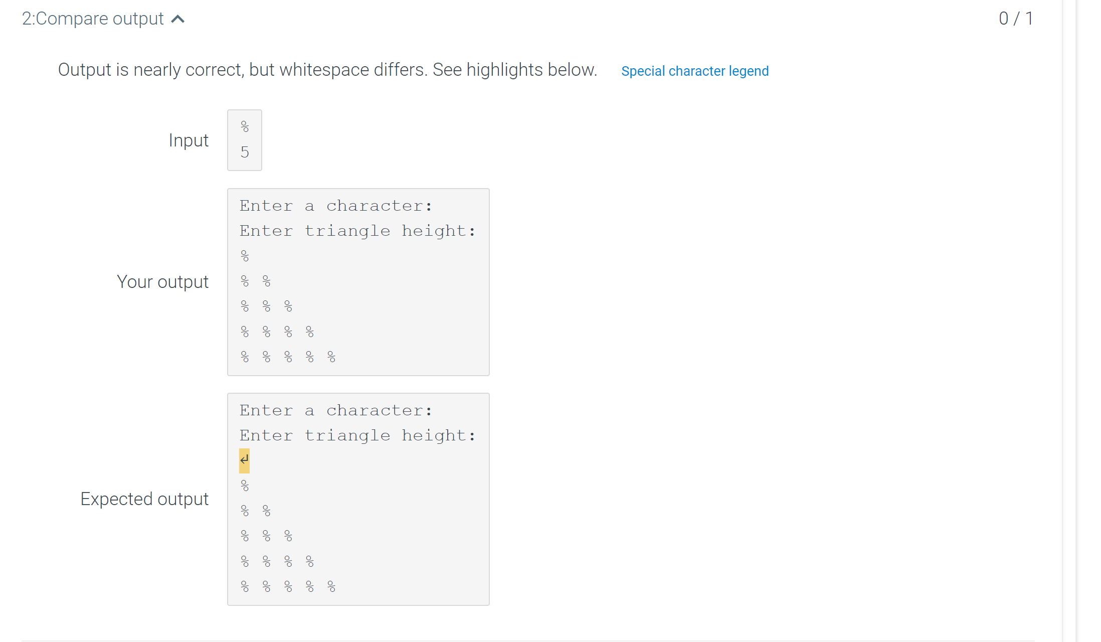Viewport: 1101px width, 642px height.
Task: Select the Expected output label
Action: pos(144,499)
